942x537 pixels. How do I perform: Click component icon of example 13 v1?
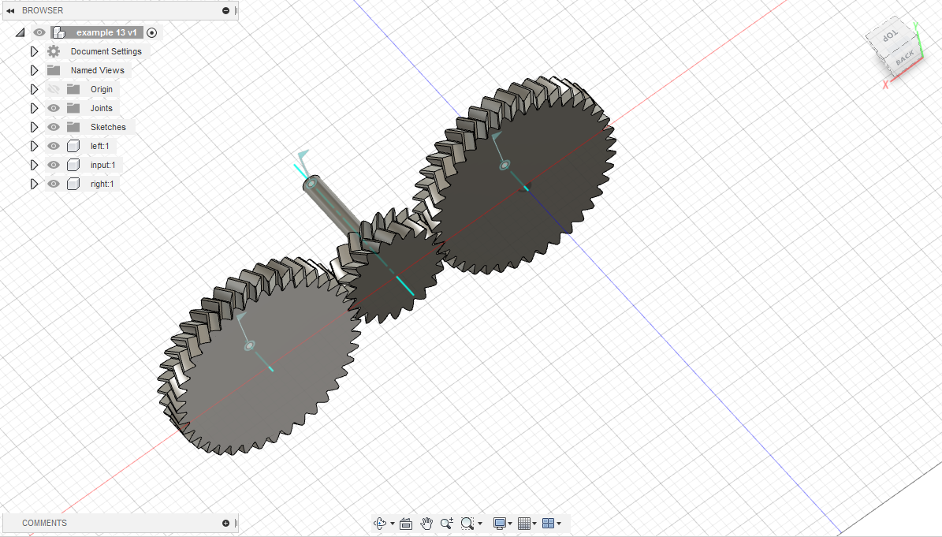coord(59,32)
